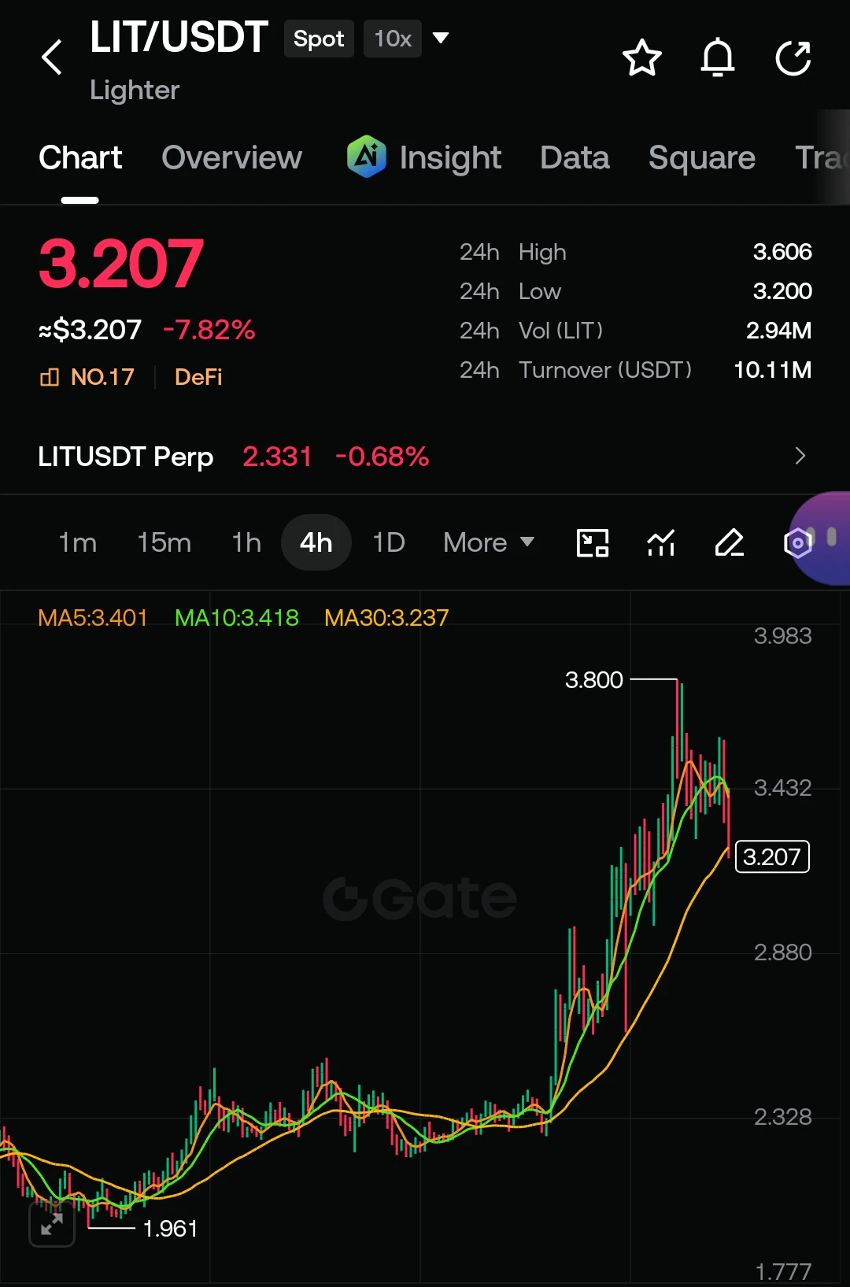The width and height of the screenshot is (850, 1287).
Task: Tap the MA10:3.418 indicator label
Action: pos(237,618)
